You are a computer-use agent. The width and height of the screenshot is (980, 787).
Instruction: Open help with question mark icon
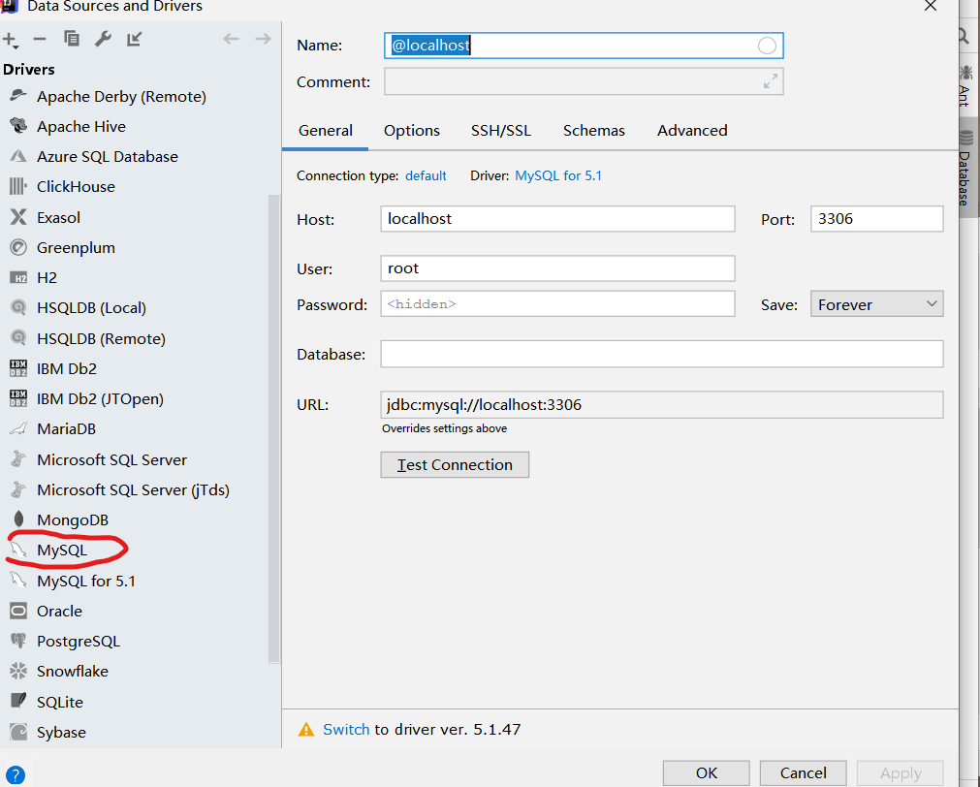pos(15,775)
